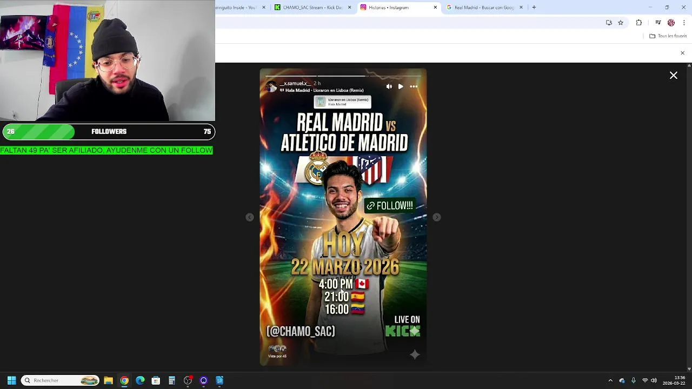Click the Hala Madrid music track label
Viewport: 692px width, 389px height.
(x=322, y=90)
